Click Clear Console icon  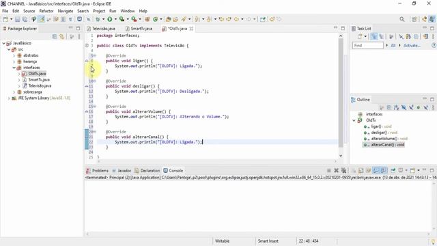[x=354, y=170]
